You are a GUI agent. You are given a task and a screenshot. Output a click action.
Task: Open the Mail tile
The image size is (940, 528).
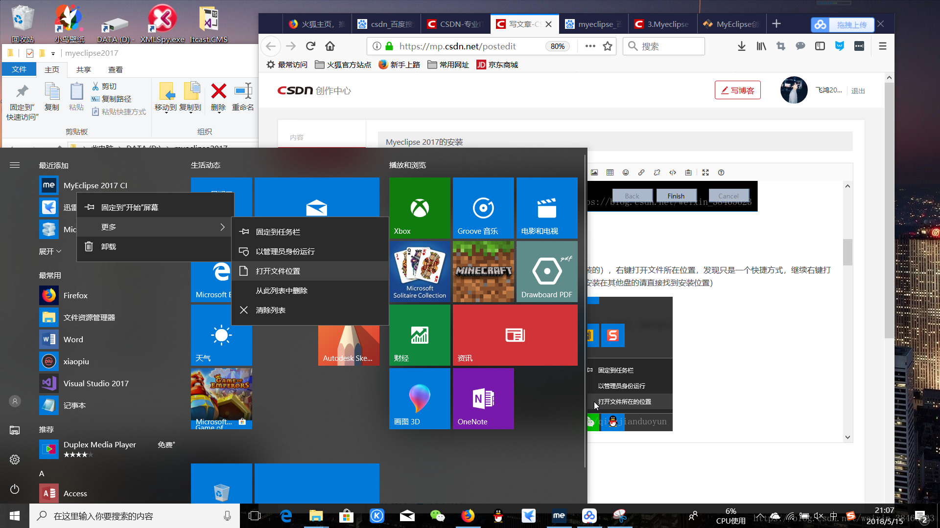[x=317, y=197]
